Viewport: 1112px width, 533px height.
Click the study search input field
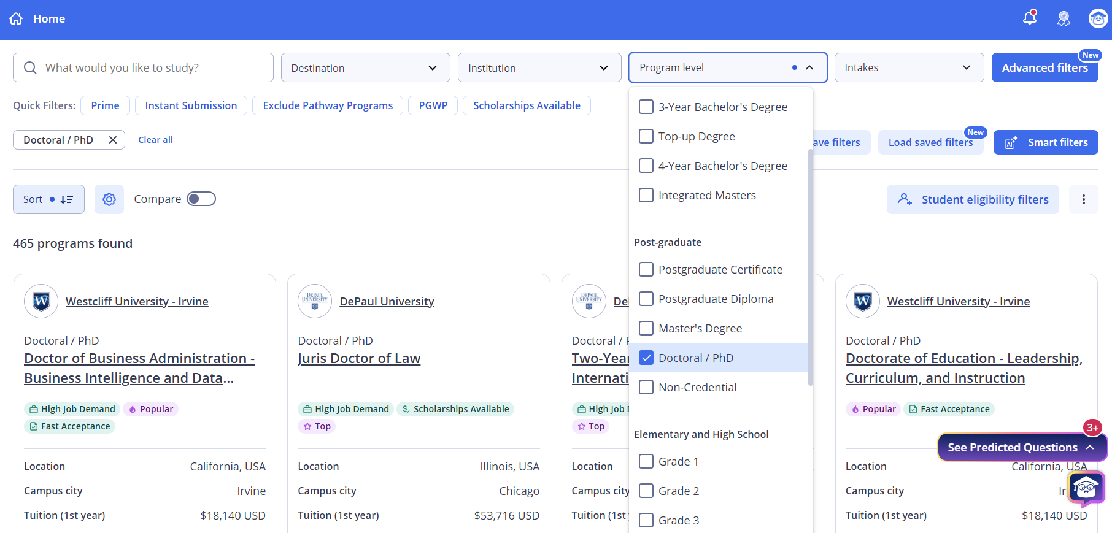coord(143,67)
